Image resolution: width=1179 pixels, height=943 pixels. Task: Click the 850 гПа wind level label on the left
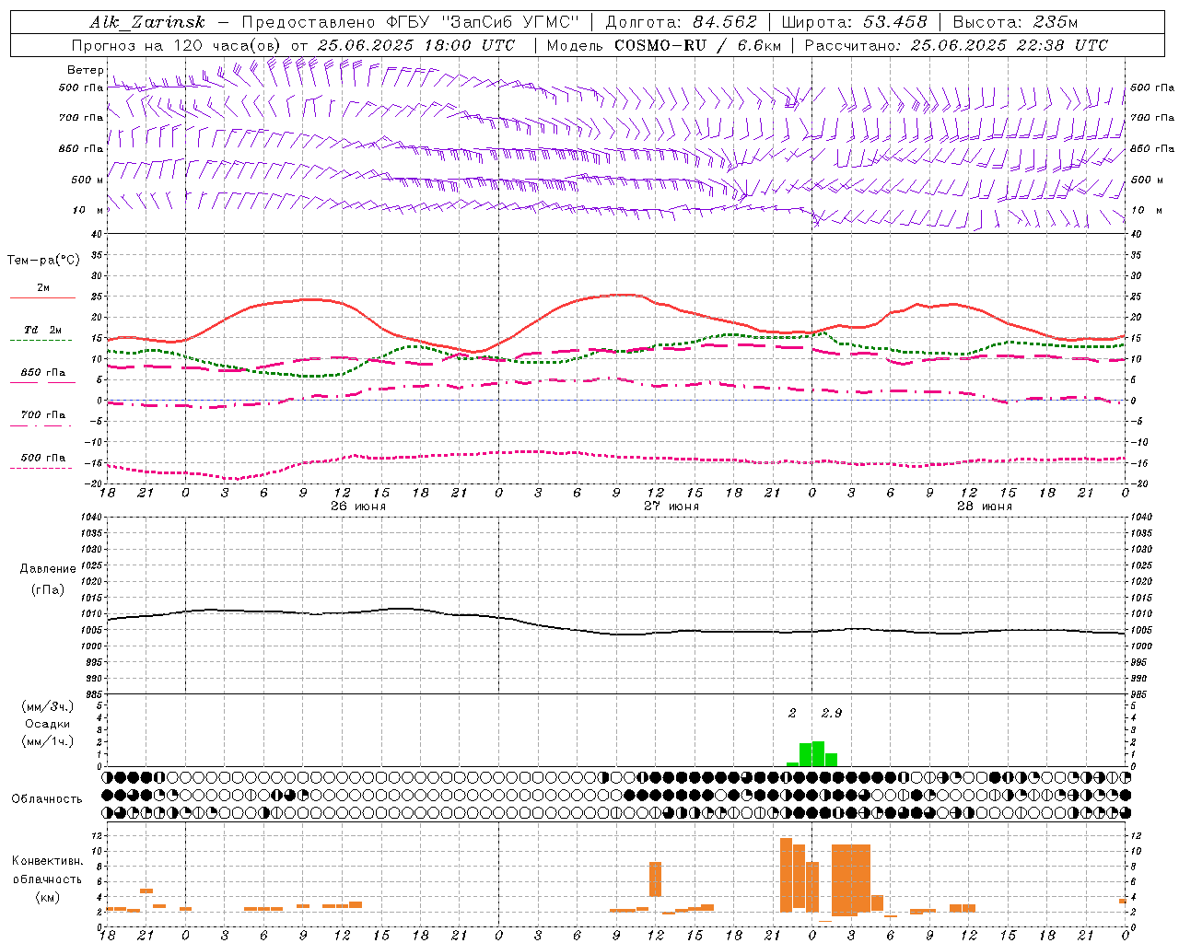81,148
